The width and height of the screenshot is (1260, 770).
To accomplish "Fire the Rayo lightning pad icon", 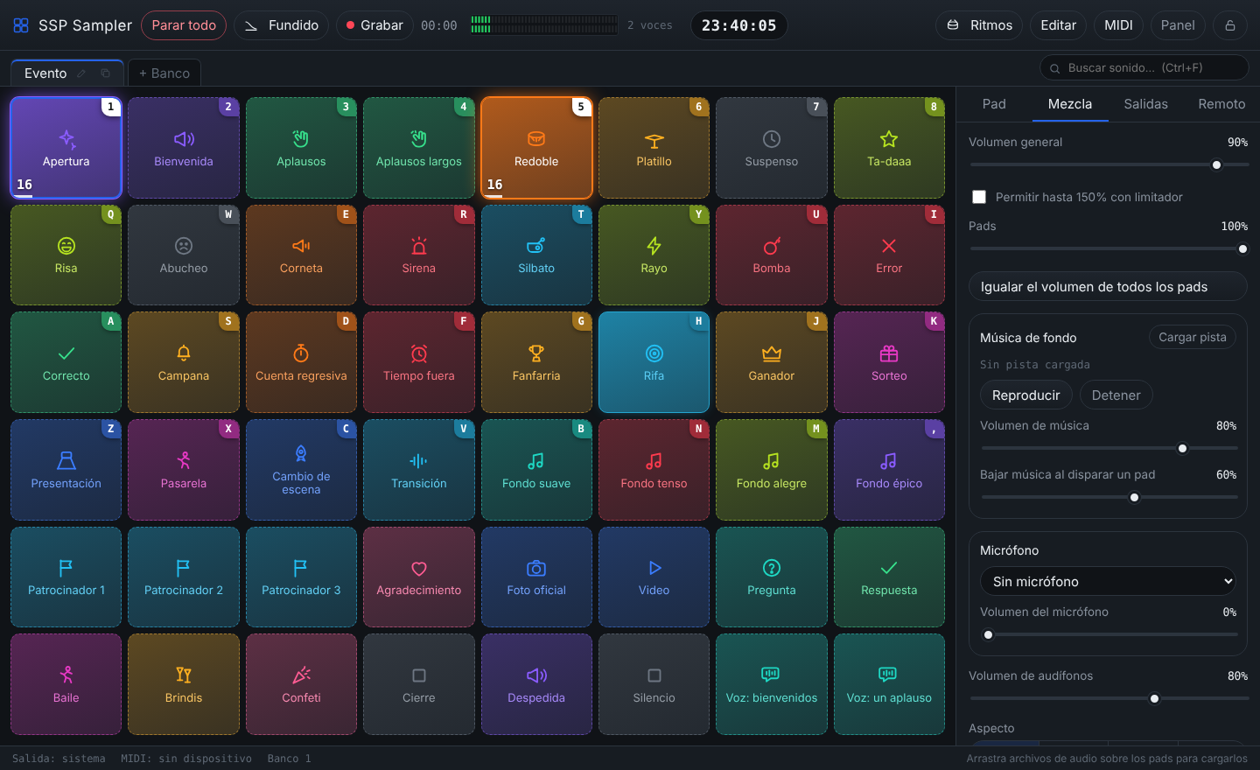I will click(654, 246).
